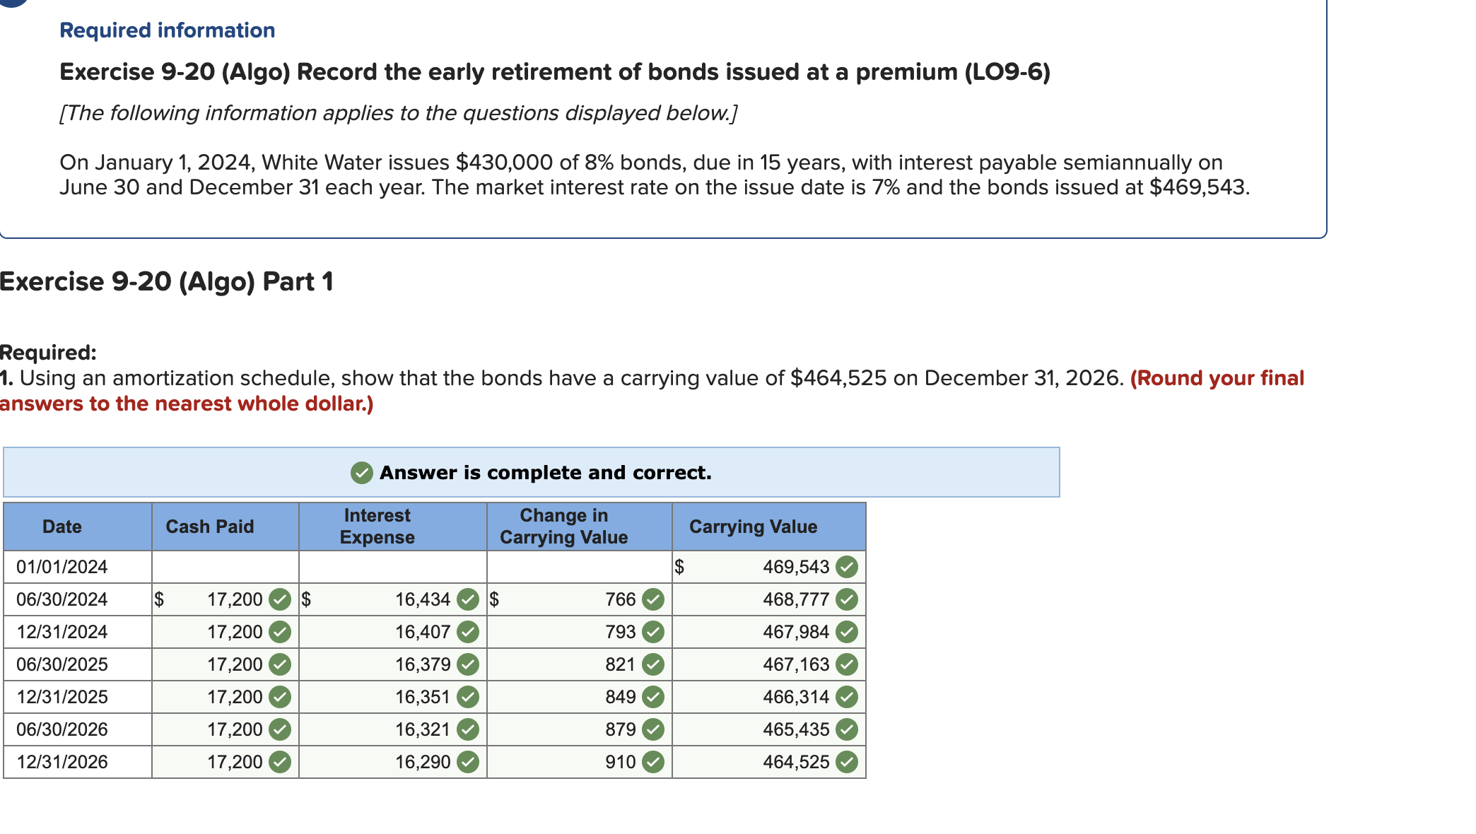Screen dimensions: 1476x834
Task: Click the checkmark next to change in carrying value 766
Action: (652, 599)
